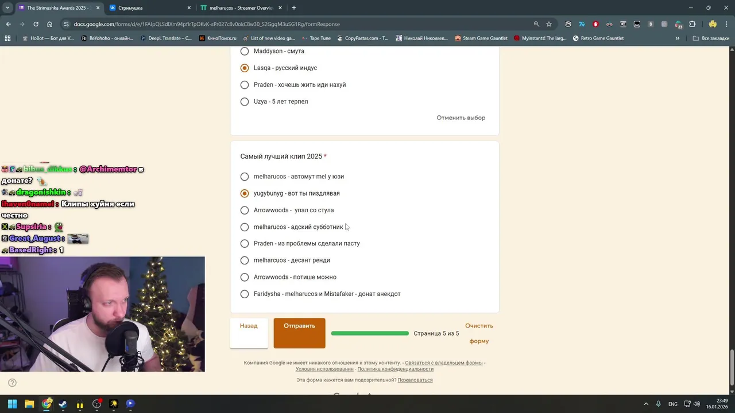Open the tab search dropdown arrow
Image resolution: width=735 pixels, height=413 pixels.
coord(7,7)
